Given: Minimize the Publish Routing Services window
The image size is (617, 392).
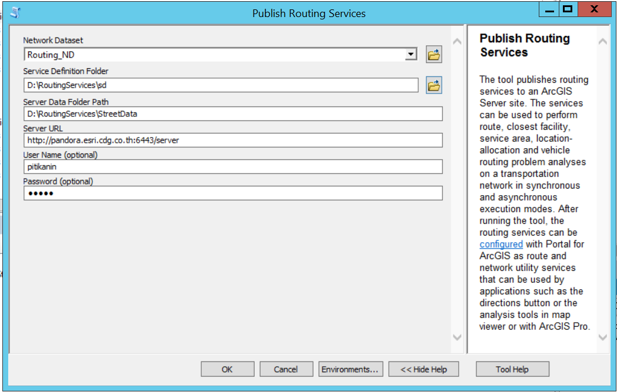Looking at the screenshot, I should (549, 9).
